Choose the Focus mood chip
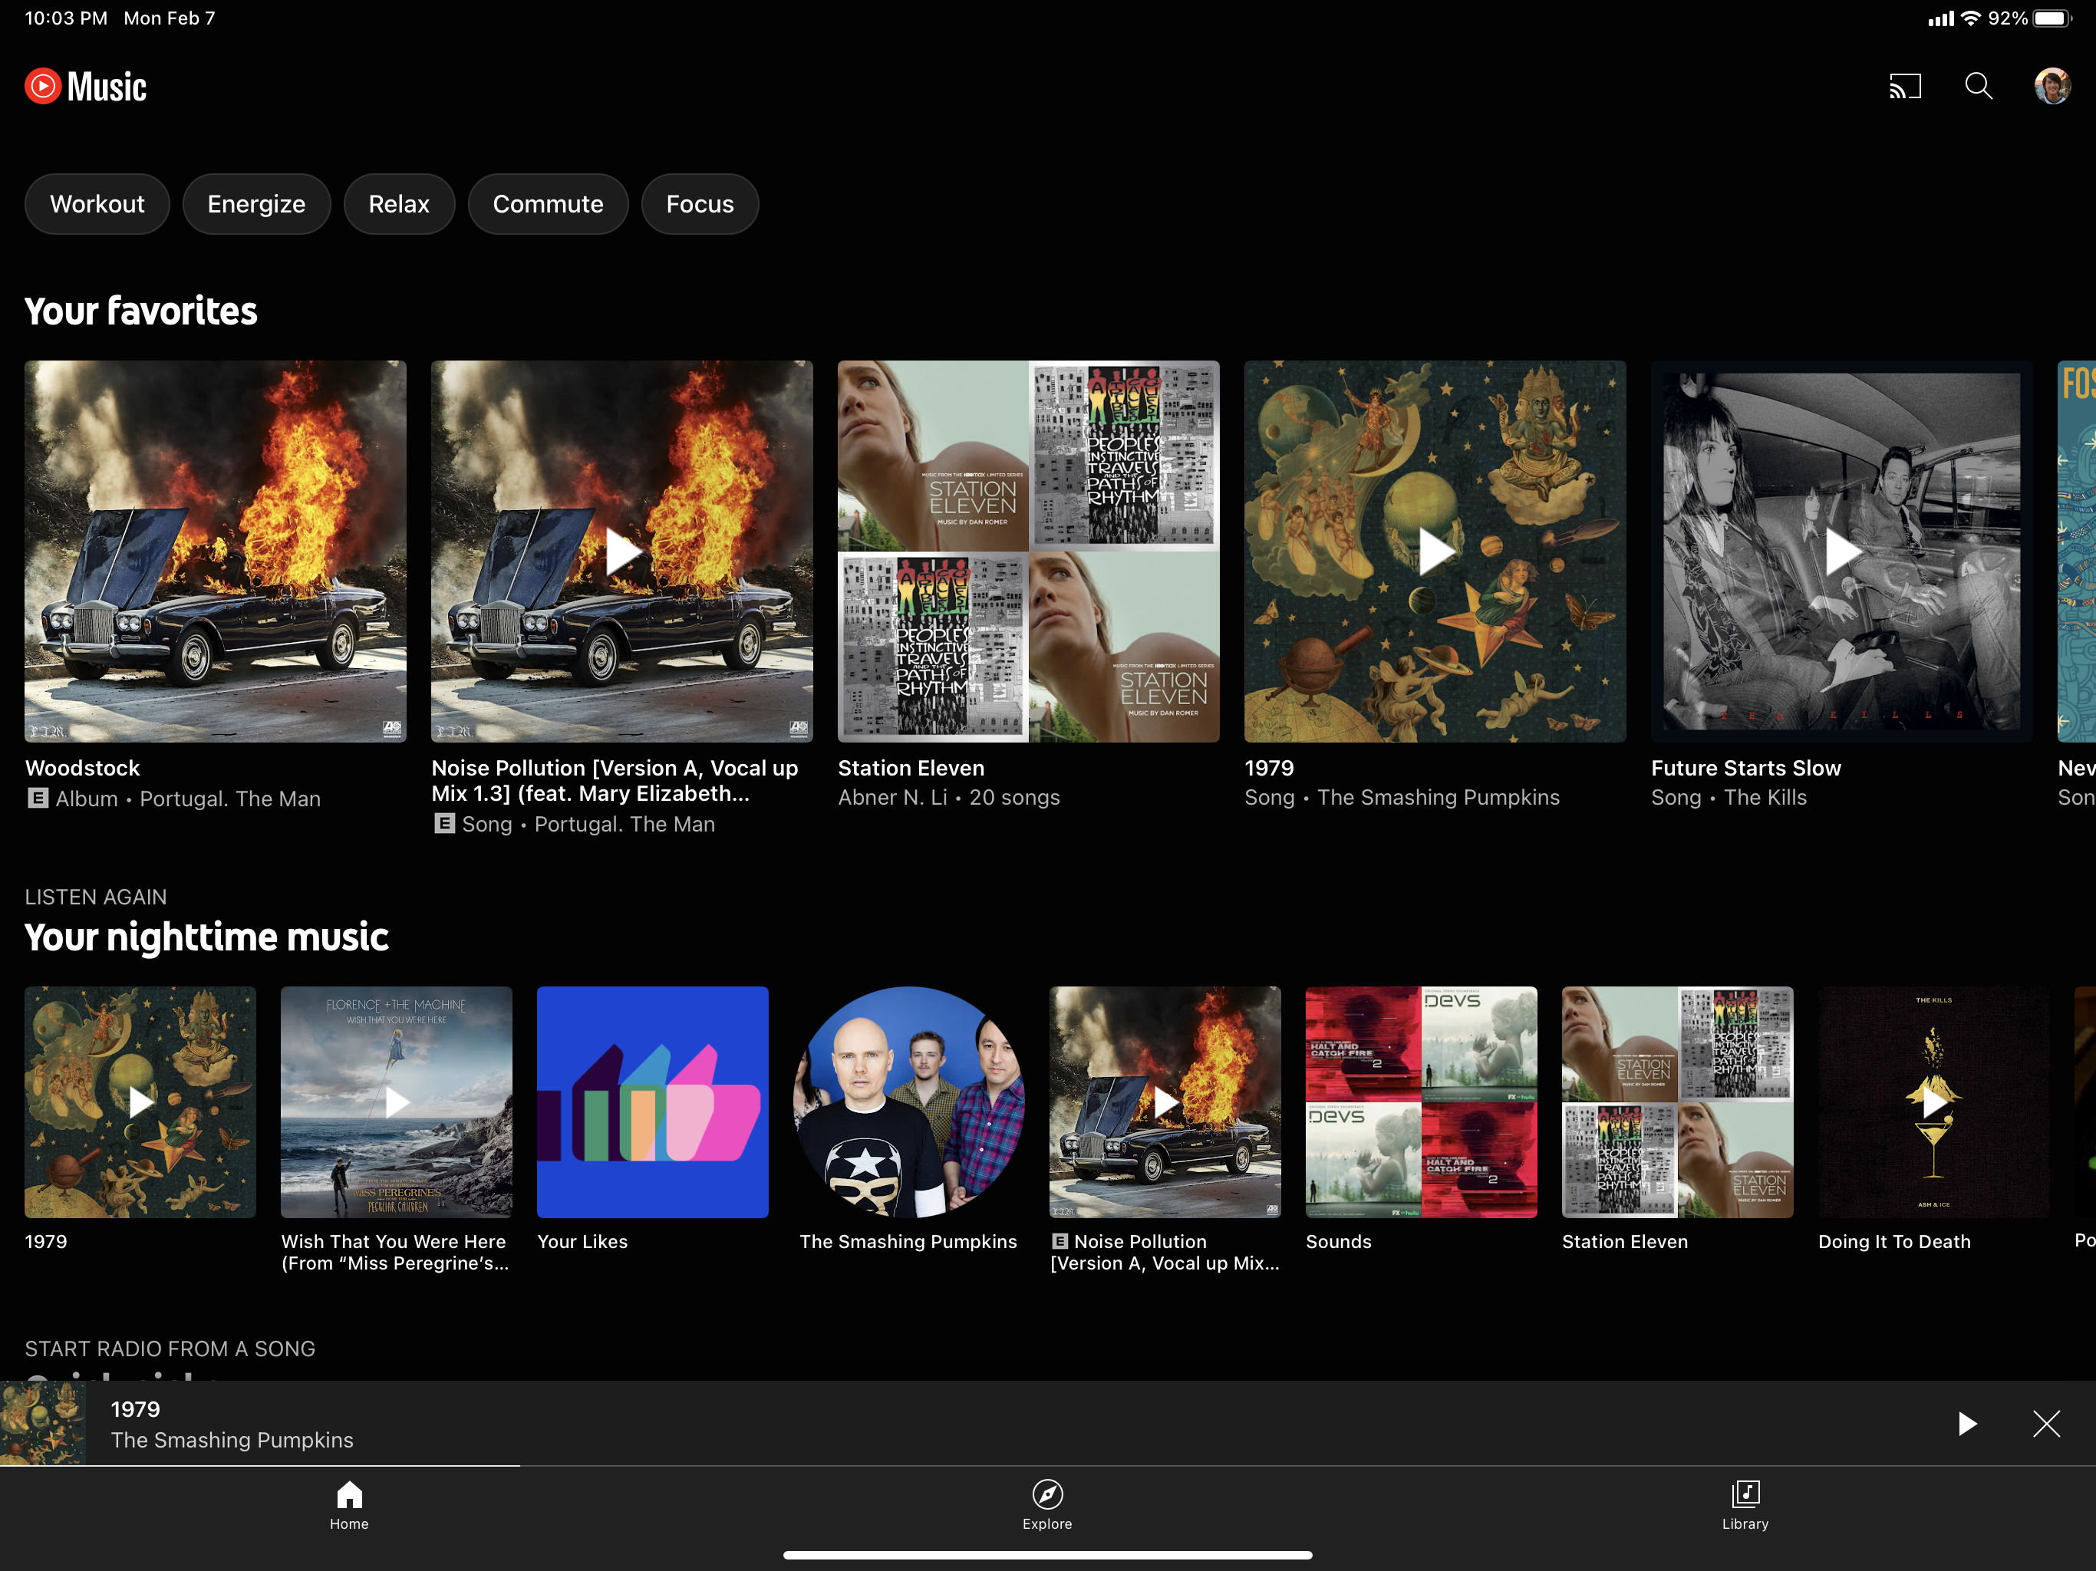This screenshot has width=2096, height=1571. point(699,204)
